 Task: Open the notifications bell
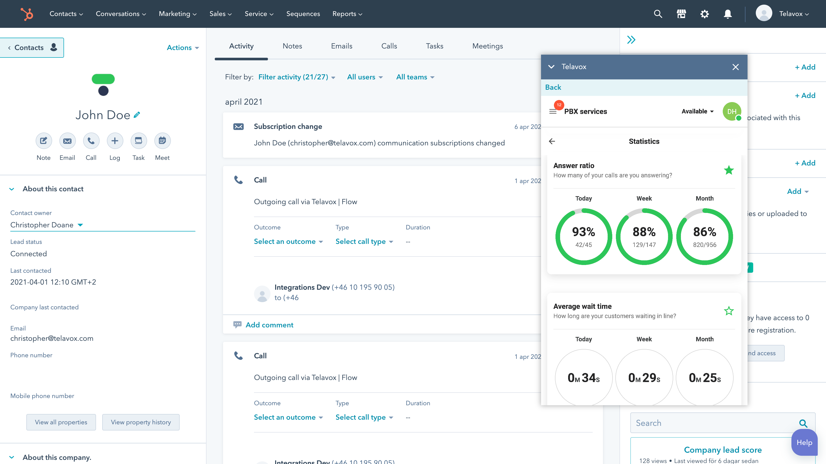(x=728, y=14)
